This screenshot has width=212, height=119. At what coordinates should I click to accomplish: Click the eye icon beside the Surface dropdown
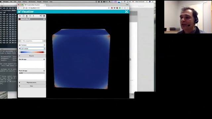(20, 45)
